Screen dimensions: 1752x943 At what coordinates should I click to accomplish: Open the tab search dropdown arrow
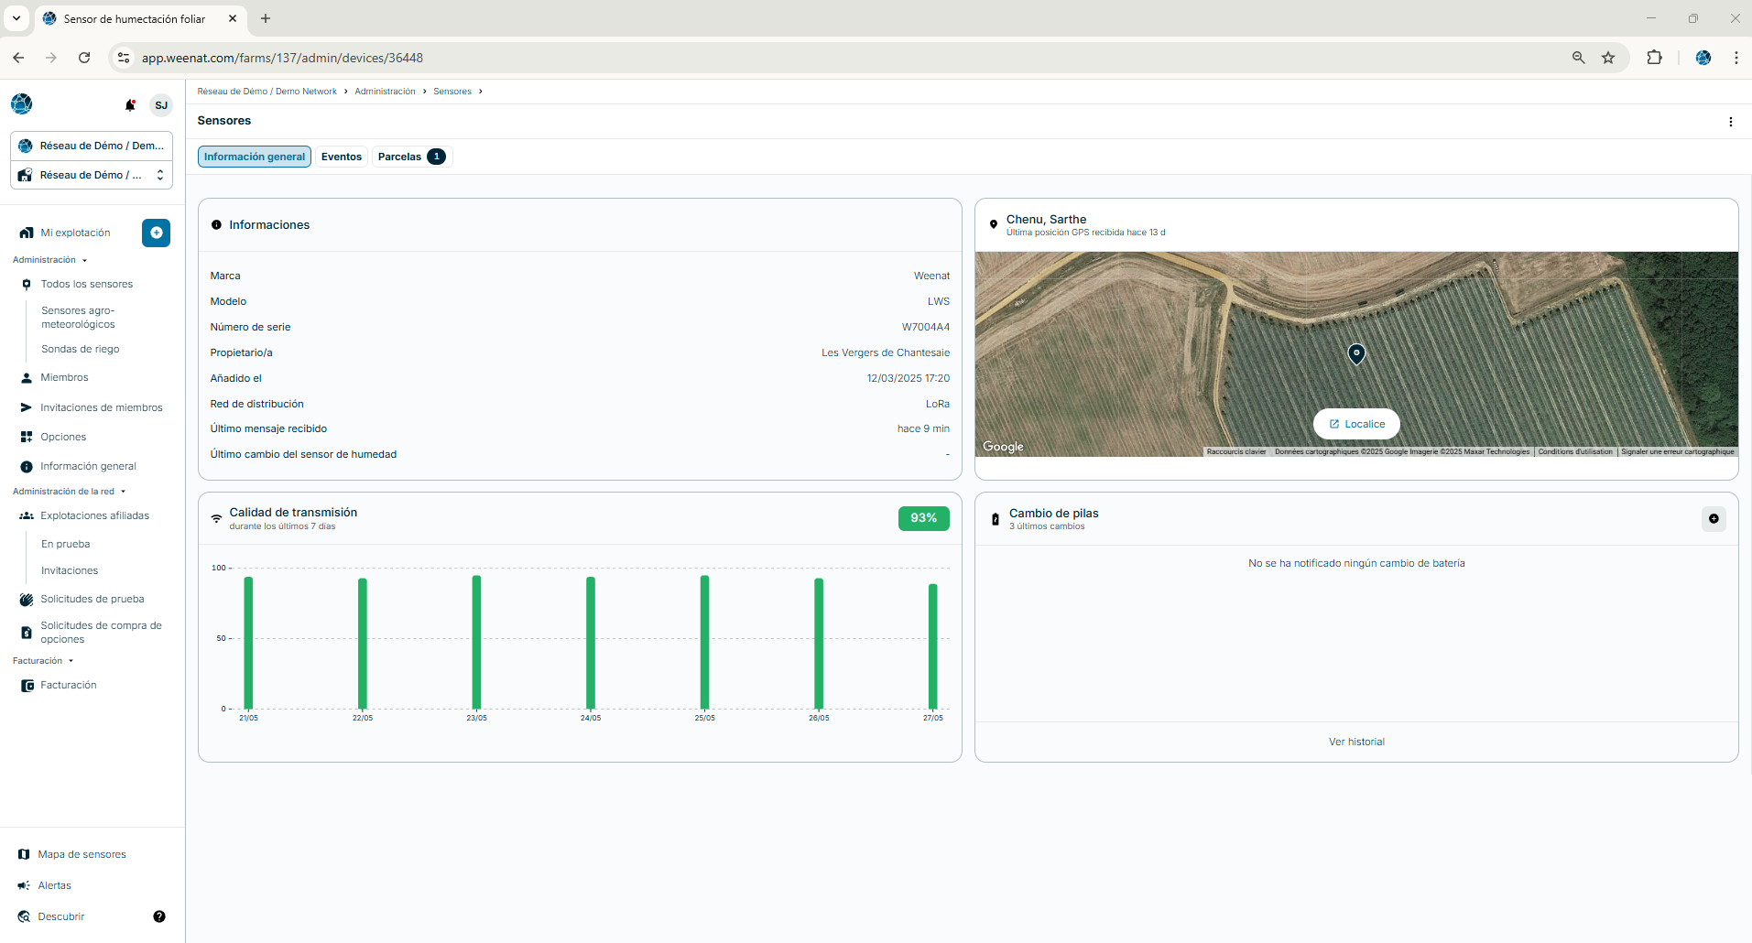coord(16,18)
